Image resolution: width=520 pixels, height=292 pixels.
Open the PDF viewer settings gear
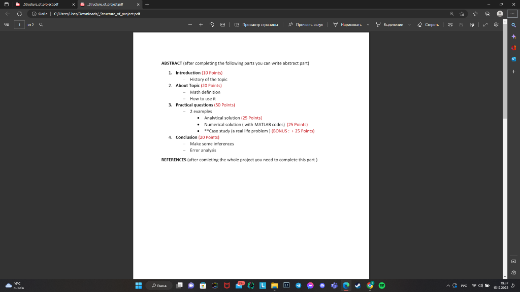click(x=496, y=24)
